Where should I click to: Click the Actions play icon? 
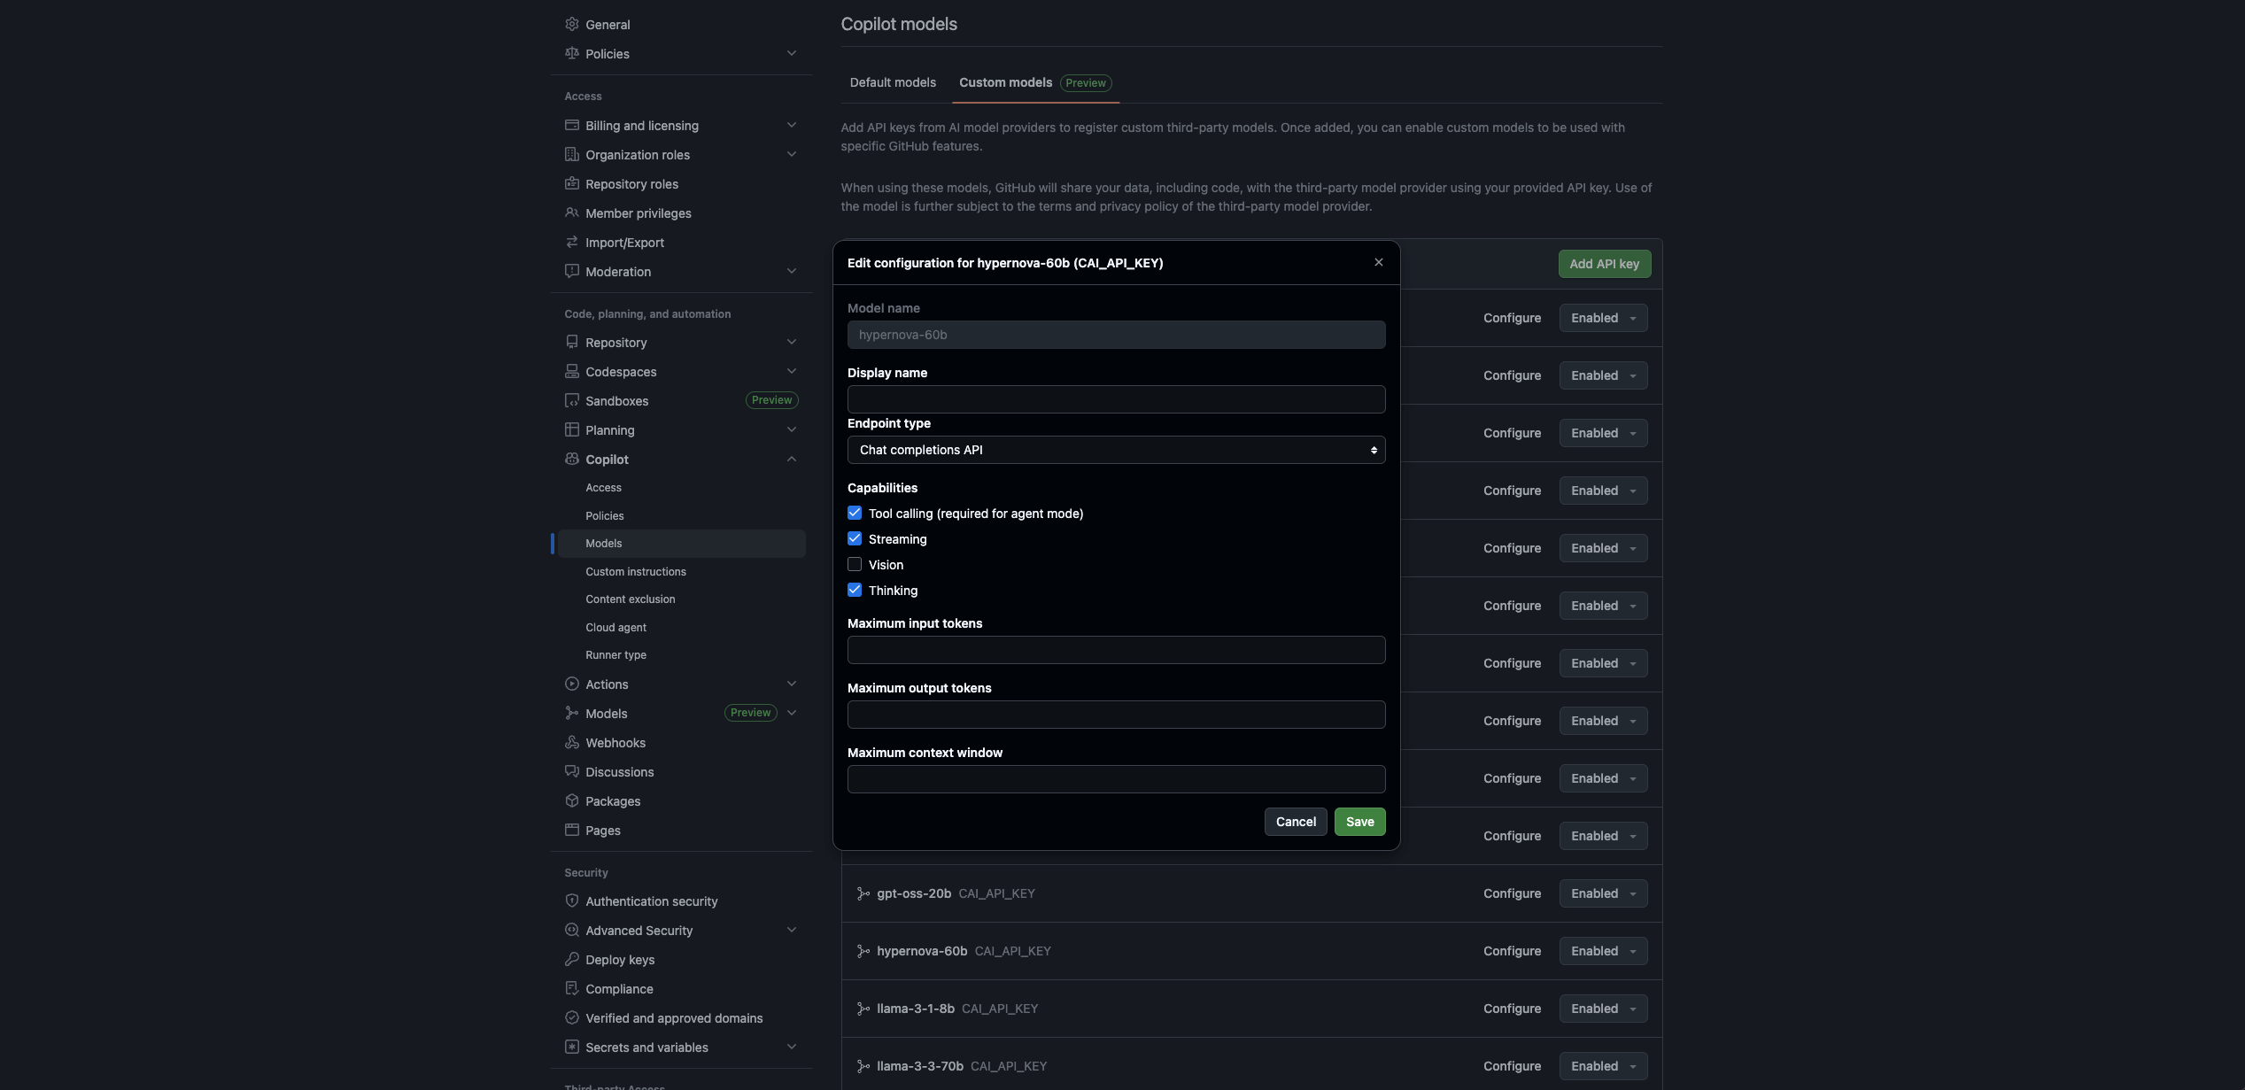click(x=572, y=684)
